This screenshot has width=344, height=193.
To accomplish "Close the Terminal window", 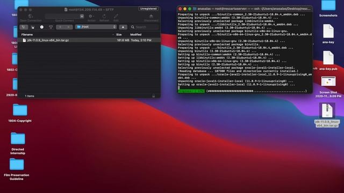I will (180, 9).
